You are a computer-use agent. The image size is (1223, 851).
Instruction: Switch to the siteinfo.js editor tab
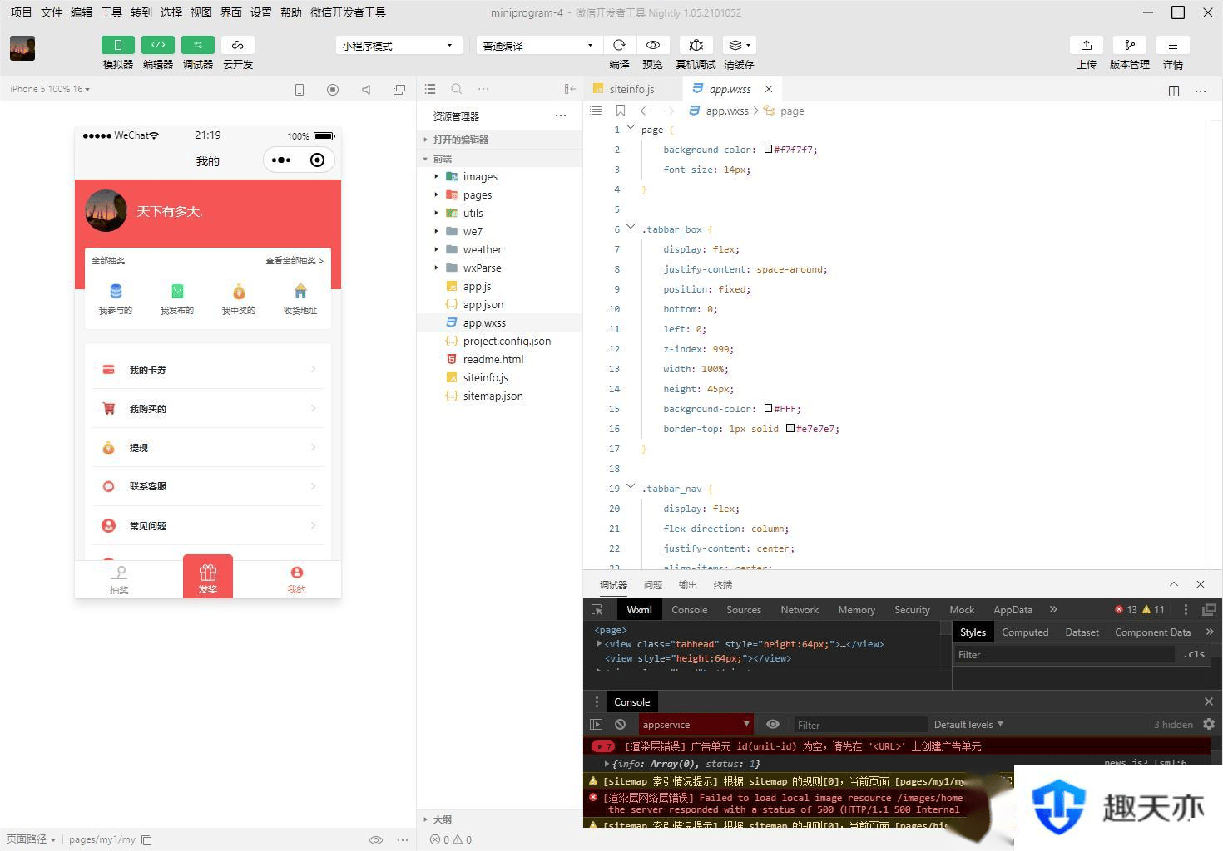631,89
